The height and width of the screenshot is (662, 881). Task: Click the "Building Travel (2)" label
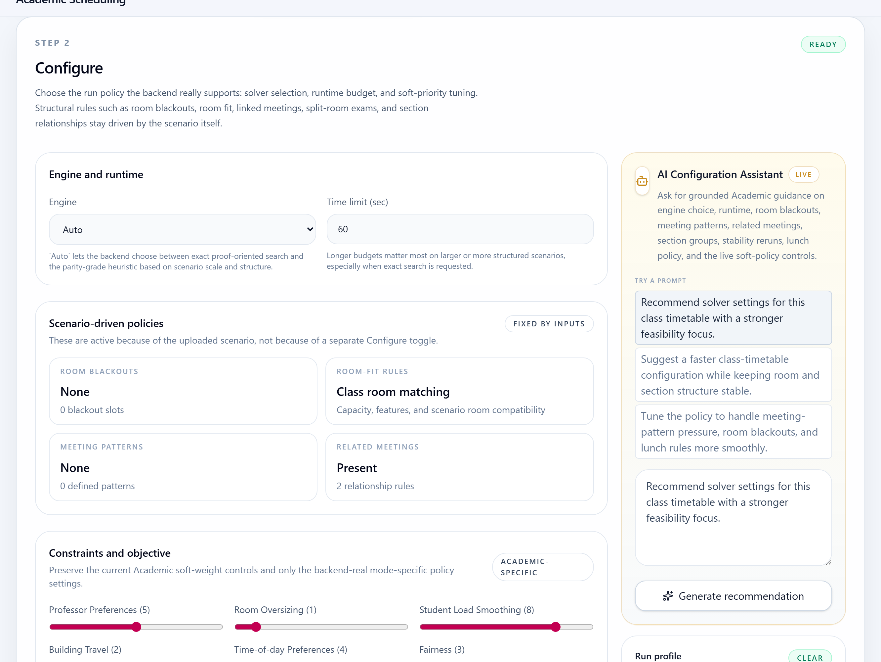[85, 650]
